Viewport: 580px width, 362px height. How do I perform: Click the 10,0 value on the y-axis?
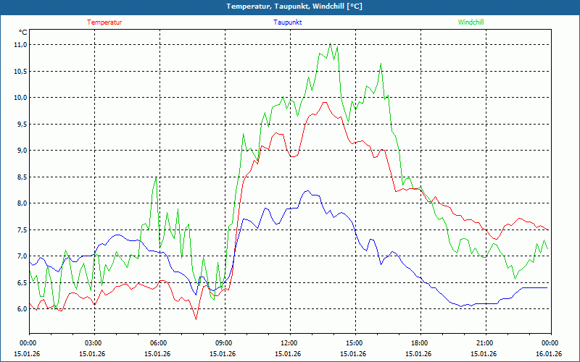pyautogui.click(x=20, y=98)
